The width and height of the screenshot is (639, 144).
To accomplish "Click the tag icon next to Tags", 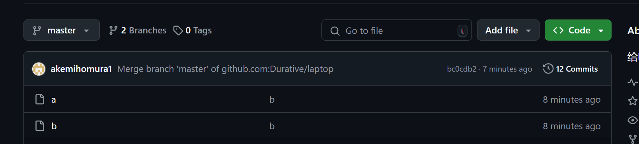I will (x=178, y=30).
